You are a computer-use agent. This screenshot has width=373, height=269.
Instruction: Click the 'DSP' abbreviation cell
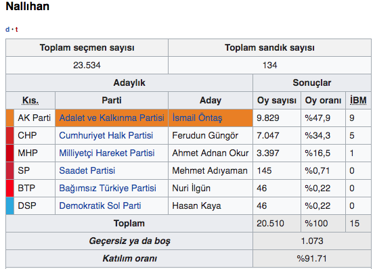[35, 205]
